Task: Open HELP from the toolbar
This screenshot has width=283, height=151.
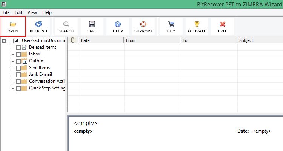Action: tap(118, 26)
